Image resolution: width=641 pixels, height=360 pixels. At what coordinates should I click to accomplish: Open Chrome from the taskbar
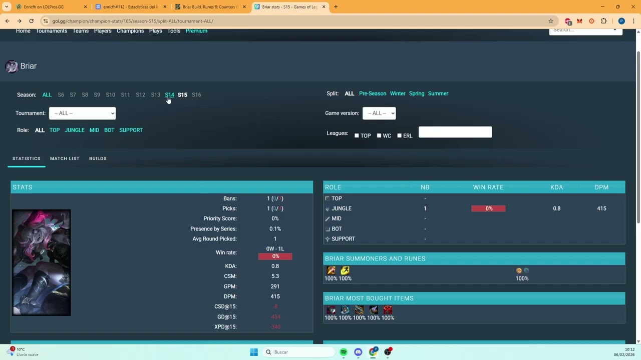[373, 352]
